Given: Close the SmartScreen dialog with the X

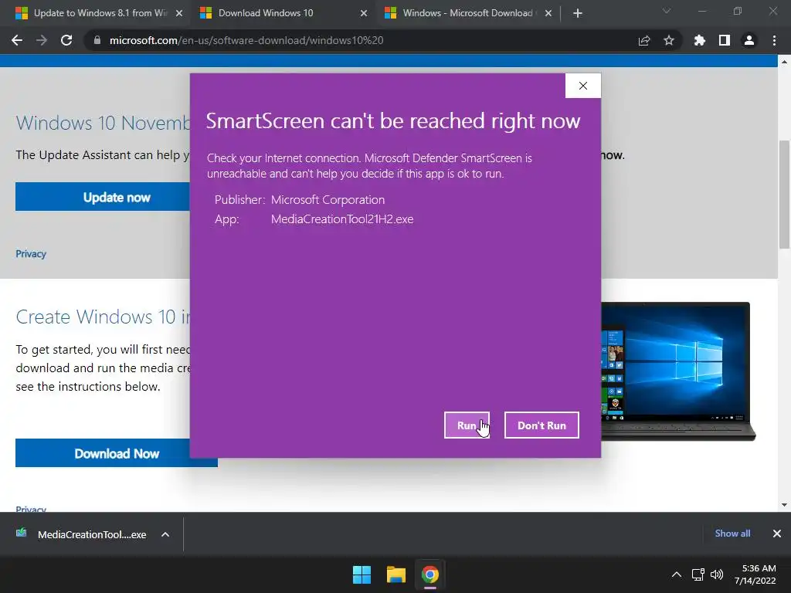Looking at the screenshot, I should (582, 86).
